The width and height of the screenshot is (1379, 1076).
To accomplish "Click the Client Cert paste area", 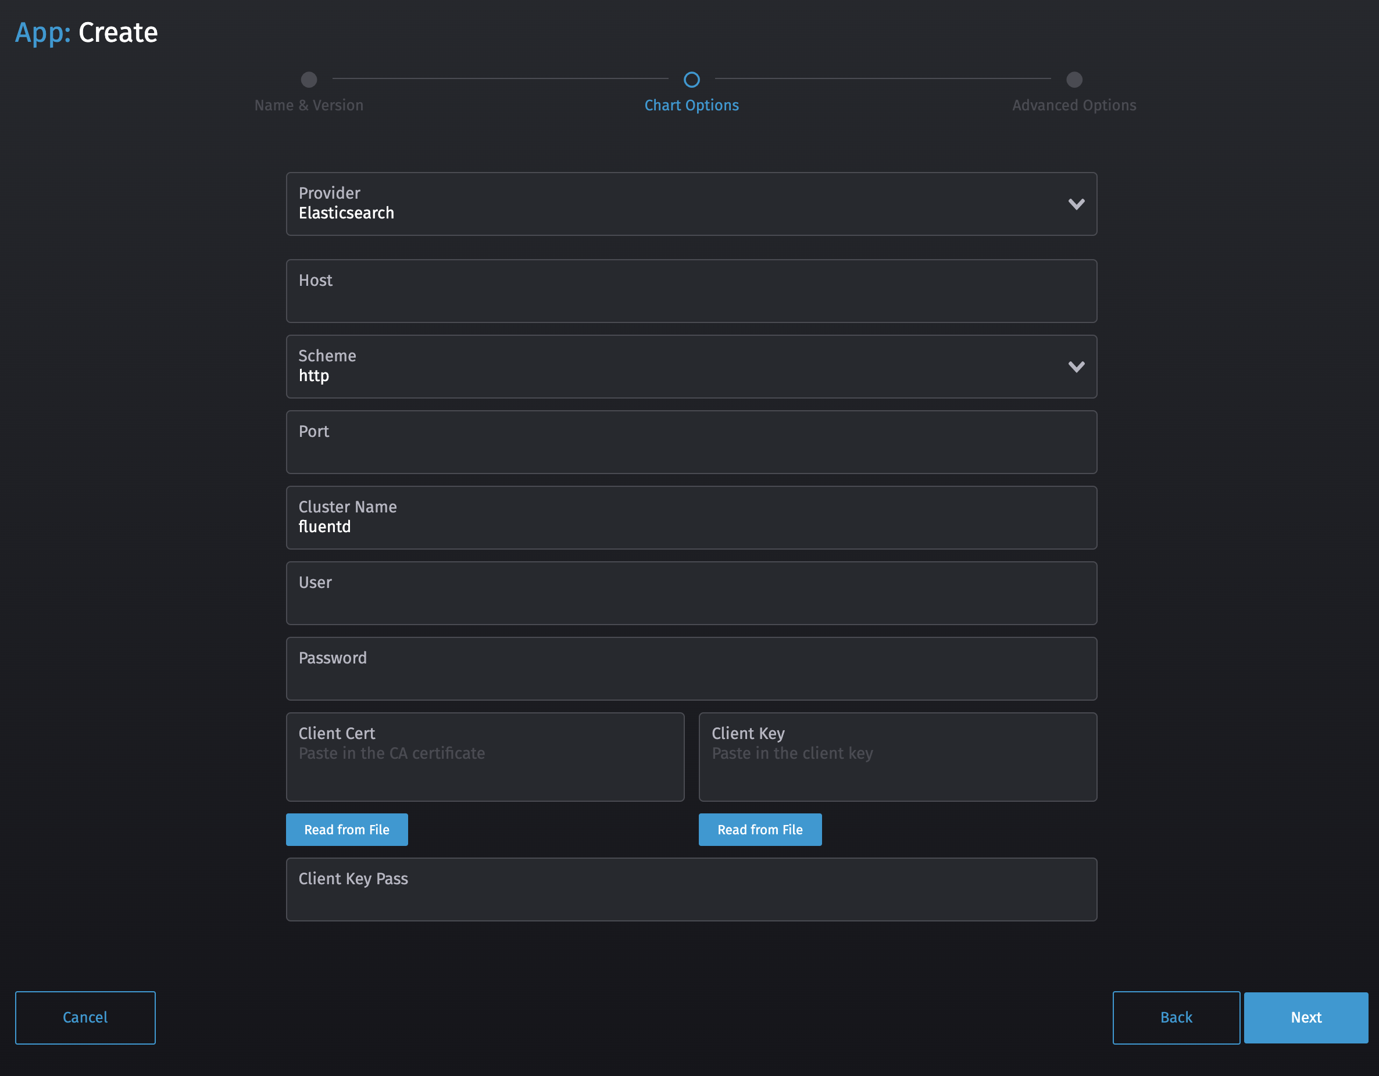I will click(x=485, y=757).
